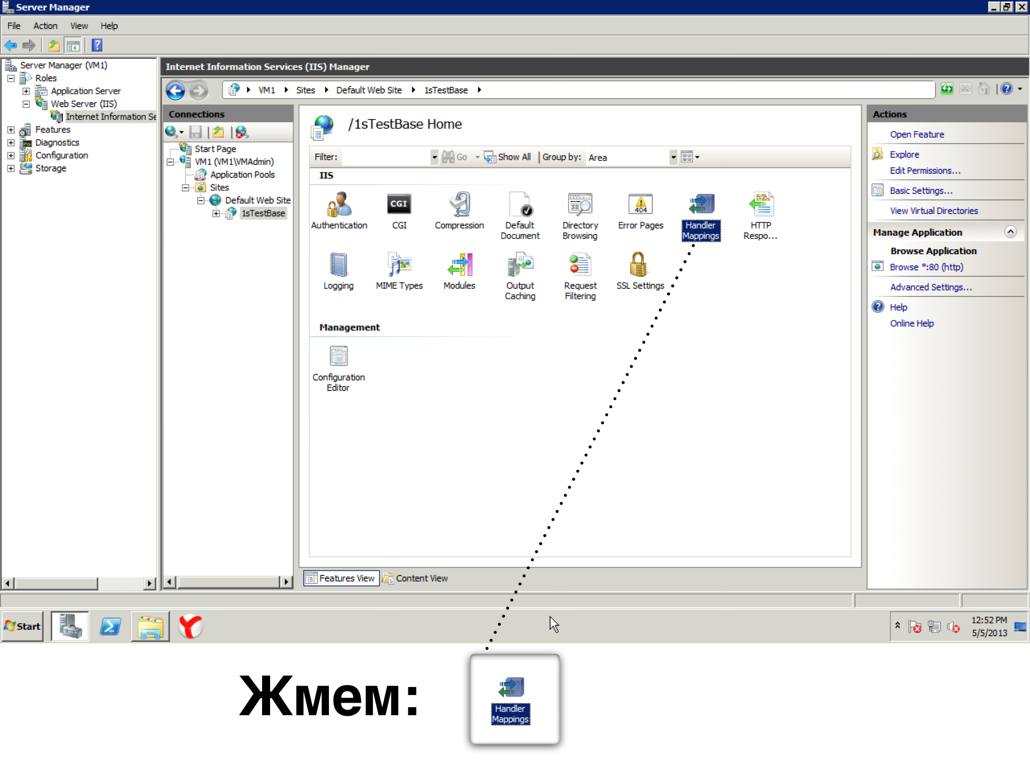Expand the 1sTestBase node in Connections
Image resolution: width=1030 pixels, height=772 pixels.
pyautogui.click(x=216, y=214)
